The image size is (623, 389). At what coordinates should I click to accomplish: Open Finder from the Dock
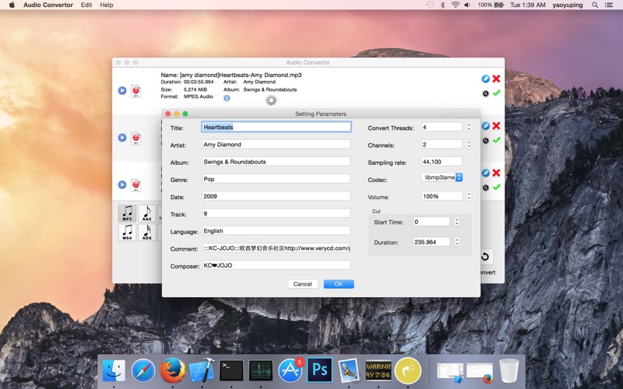pos(114,370)
